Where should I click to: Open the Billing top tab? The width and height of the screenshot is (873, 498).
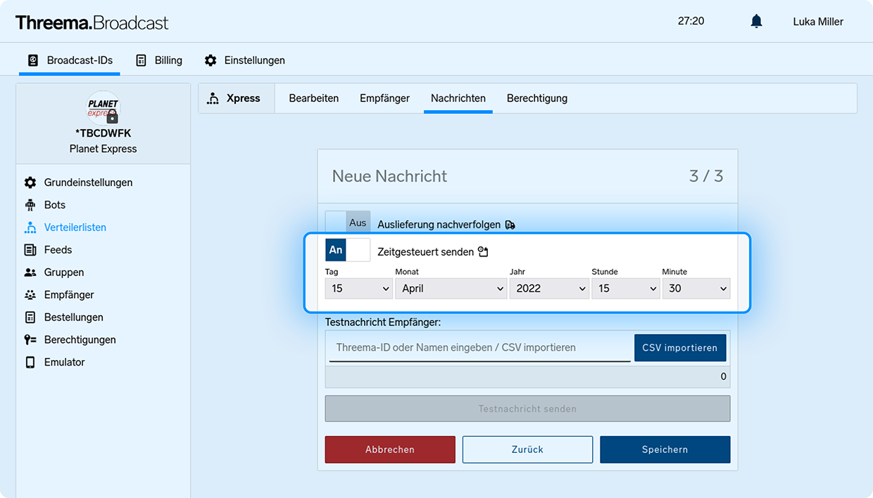(x=159, y=61)
